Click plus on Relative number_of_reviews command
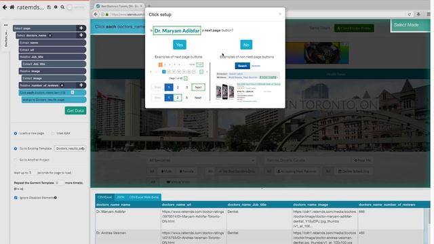The image size is (434, 244). 81,85
